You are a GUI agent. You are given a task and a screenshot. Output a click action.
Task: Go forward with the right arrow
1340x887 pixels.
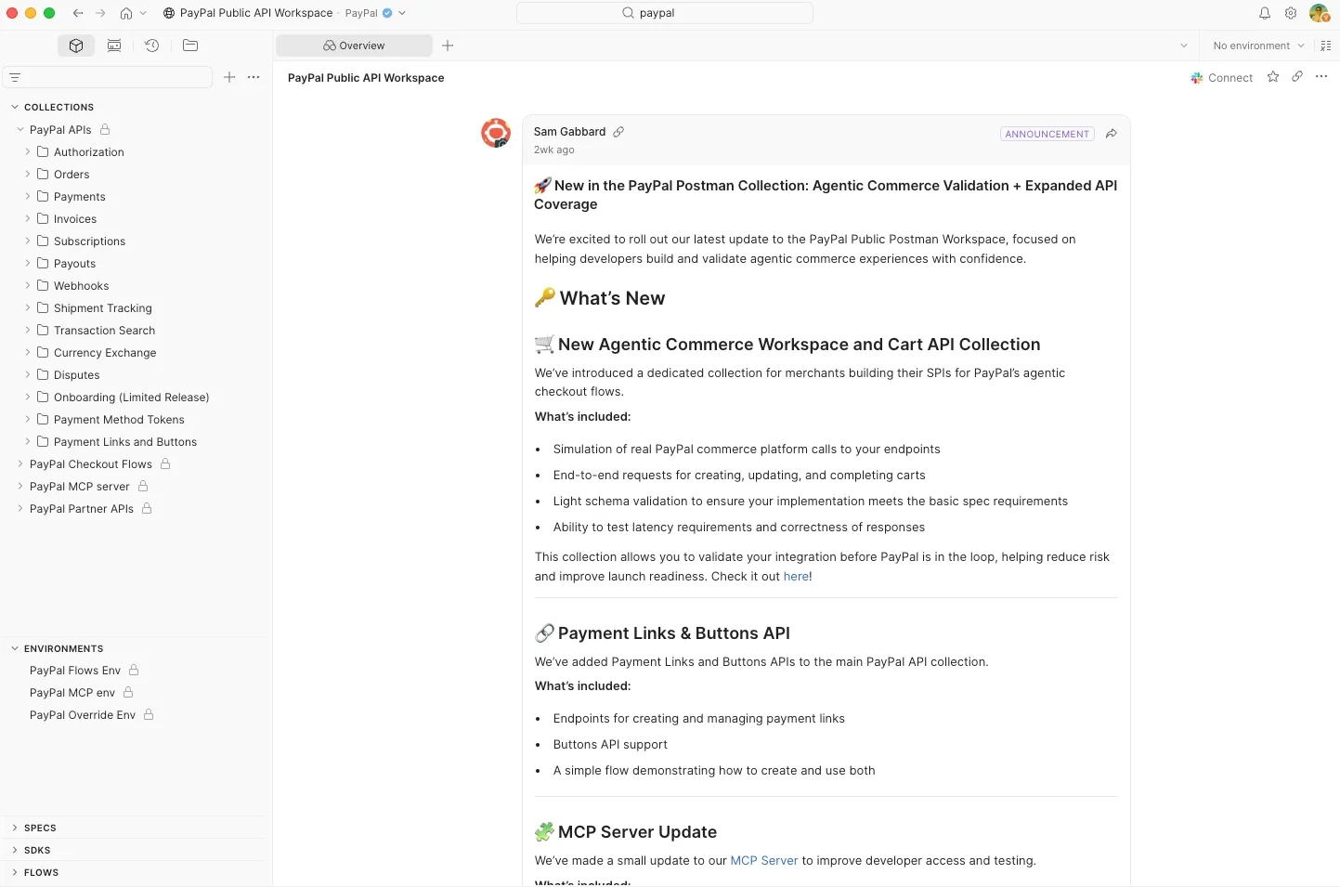[100, 13]
